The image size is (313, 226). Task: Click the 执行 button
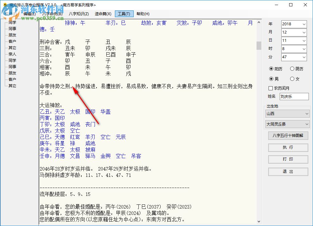pos(288,147)
